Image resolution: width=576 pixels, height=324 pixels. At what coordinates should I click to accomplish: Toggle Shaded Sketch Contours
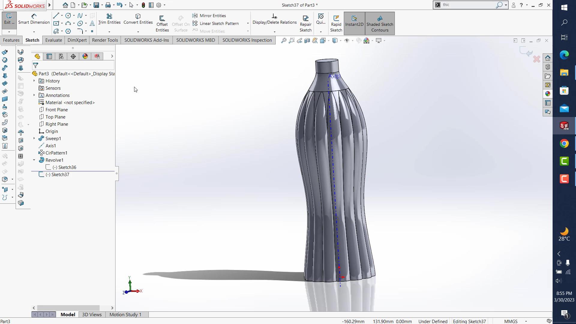point(380,23)
